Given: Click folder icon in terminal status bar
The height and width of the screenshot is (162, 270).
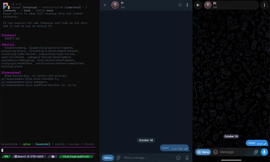Looking at the screenshot, I should [53, 157].
